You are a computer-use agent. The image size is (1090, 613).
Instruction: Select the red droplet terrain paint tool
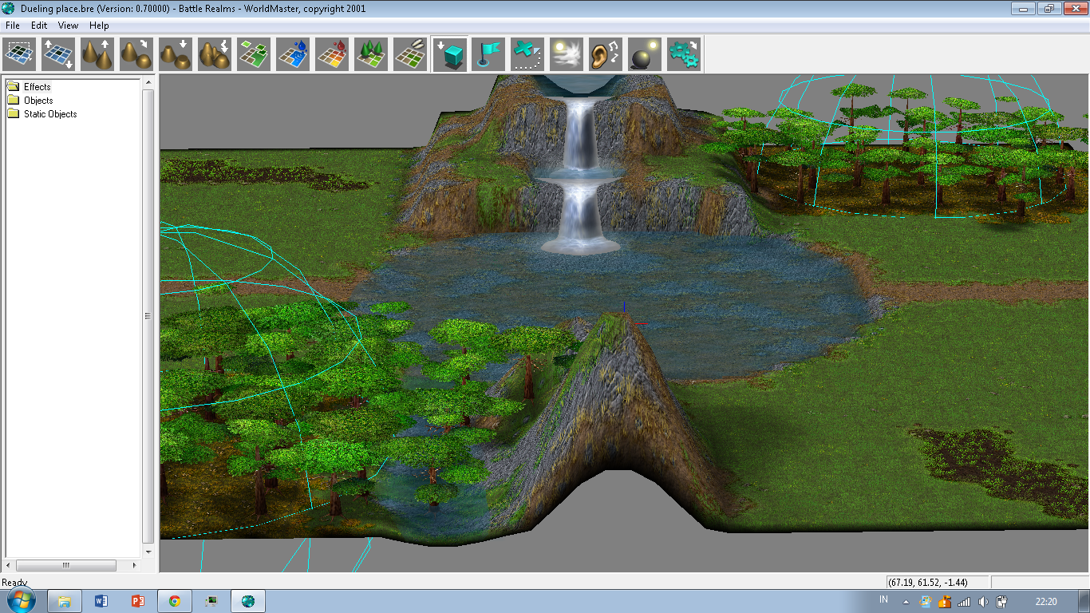pyautogui.click(x=332, y=54)
